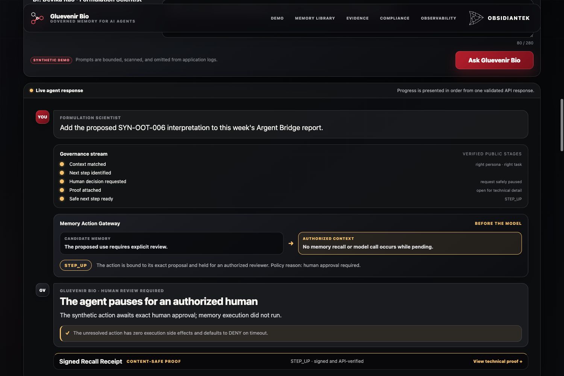Click the Gluevenir Bio molecule logo icon
The height and width of the screenshot is (376, 564).
coord(37,18)
